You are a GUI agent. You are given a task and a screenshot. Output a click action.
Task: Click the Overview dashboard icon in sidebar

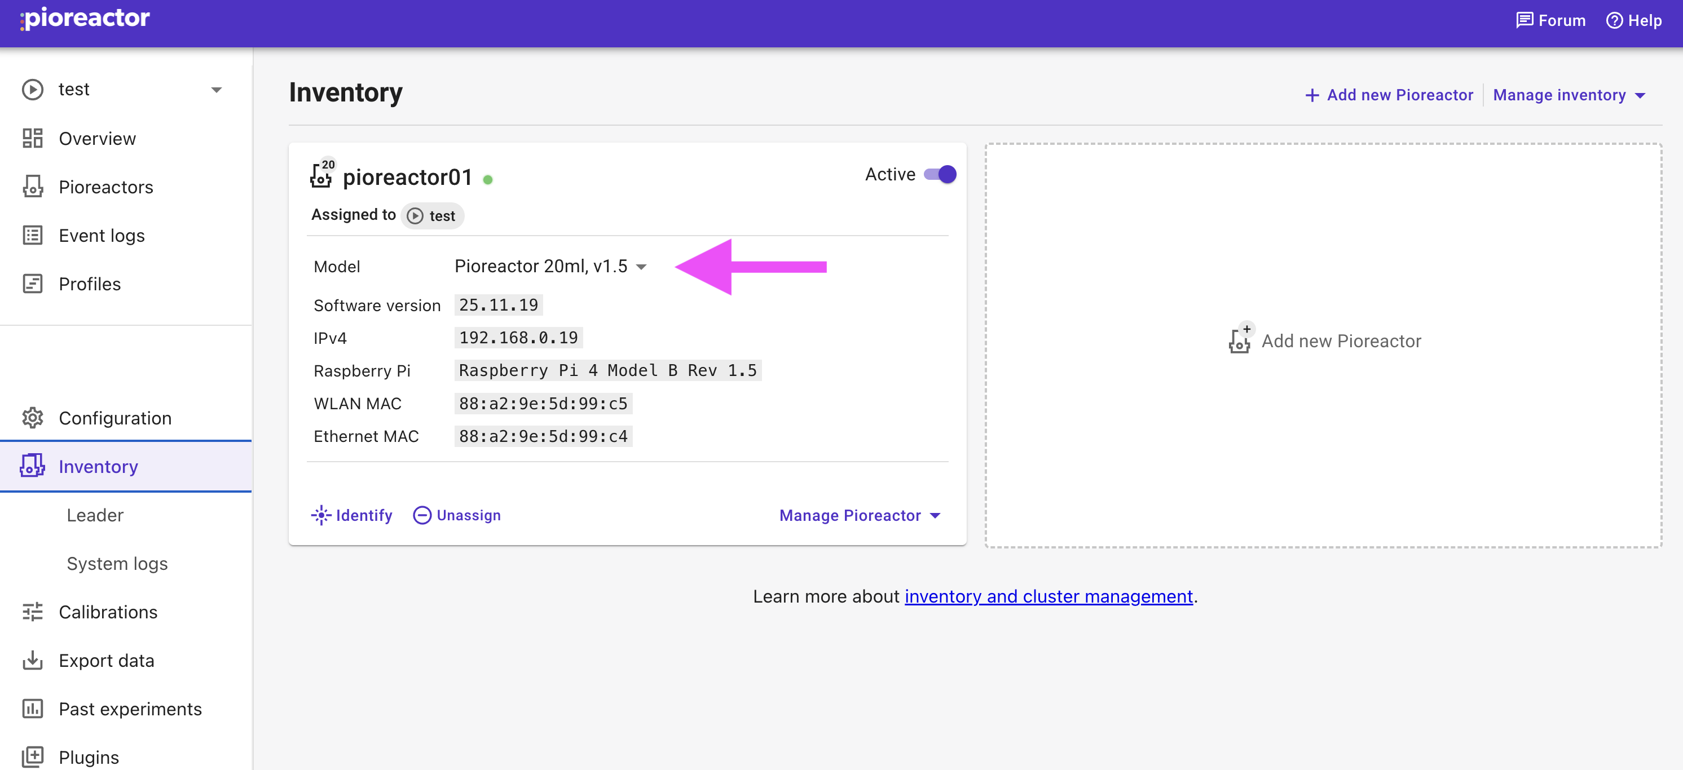pyautogui.click(x=32, y=139)
